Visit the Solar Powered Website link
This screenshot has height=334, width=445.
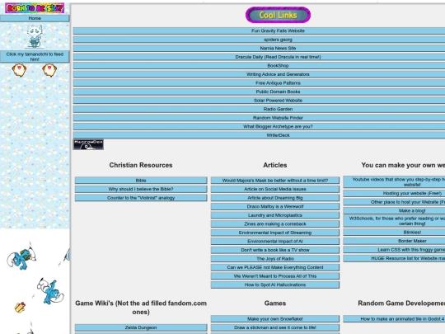[259, 101]
